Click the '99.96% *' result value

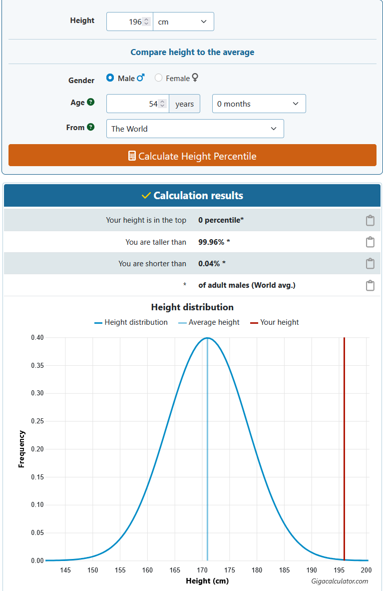click(214, 242)
